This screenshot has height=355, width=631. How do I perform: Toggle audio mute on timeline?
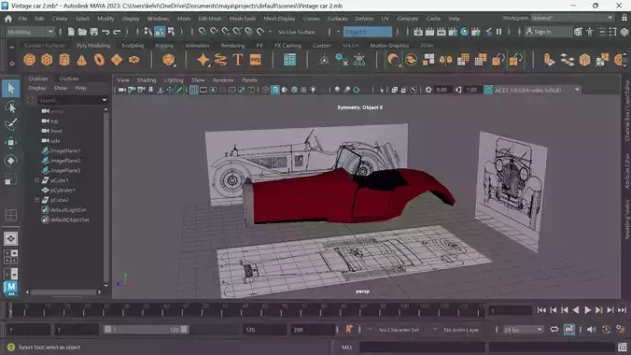pyautogui.click(x=591, y=330)
